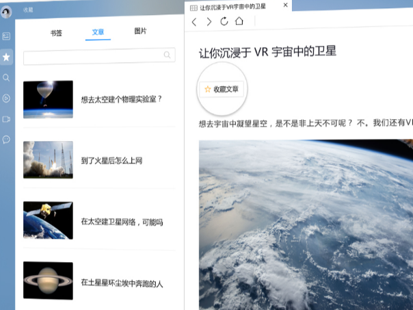Viewport: 413px width, 310px height.
Task: Open the chat bubble sidebar icon
Action: (x=6, y=140)
